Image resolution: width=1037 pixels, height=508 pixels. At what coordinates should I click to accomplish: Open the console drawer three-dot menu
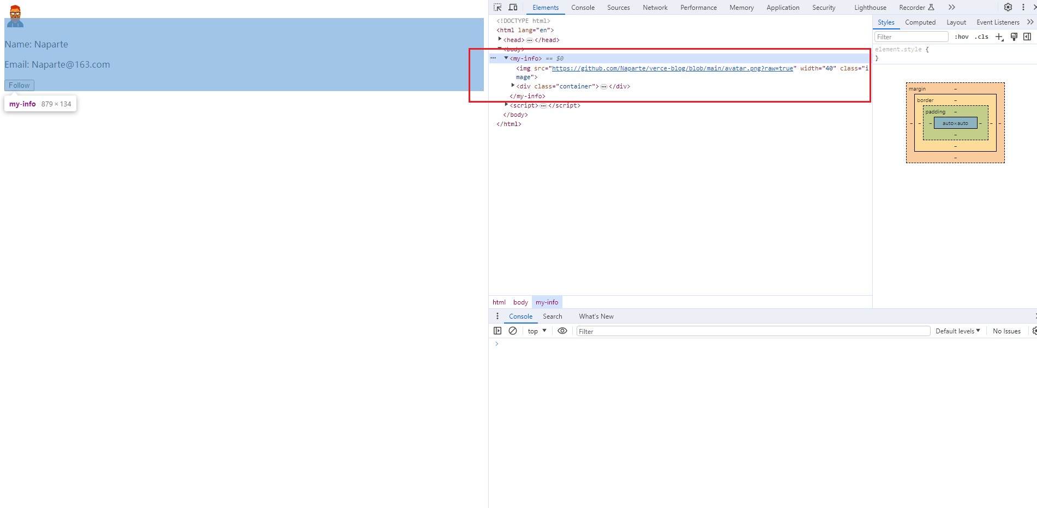tap(497, 316)
